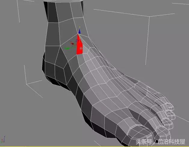The image size is (189, 147).
Task: Click the green Y-axis gizmo handle
Action: pyautogui.click(x=67, y=48)
